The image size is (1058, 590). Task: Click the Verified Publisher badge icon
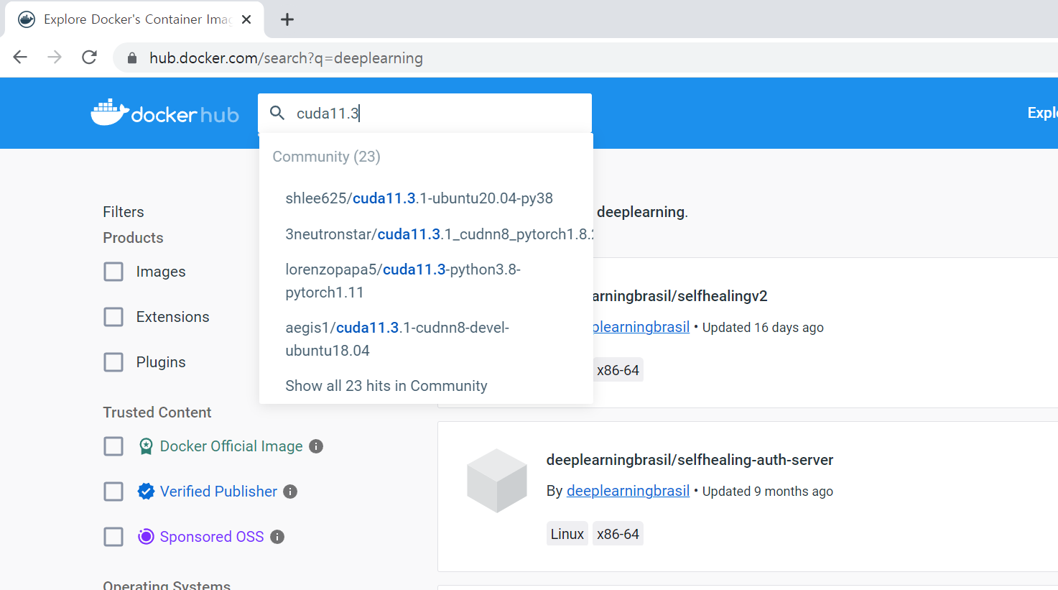tap(146, 492)
